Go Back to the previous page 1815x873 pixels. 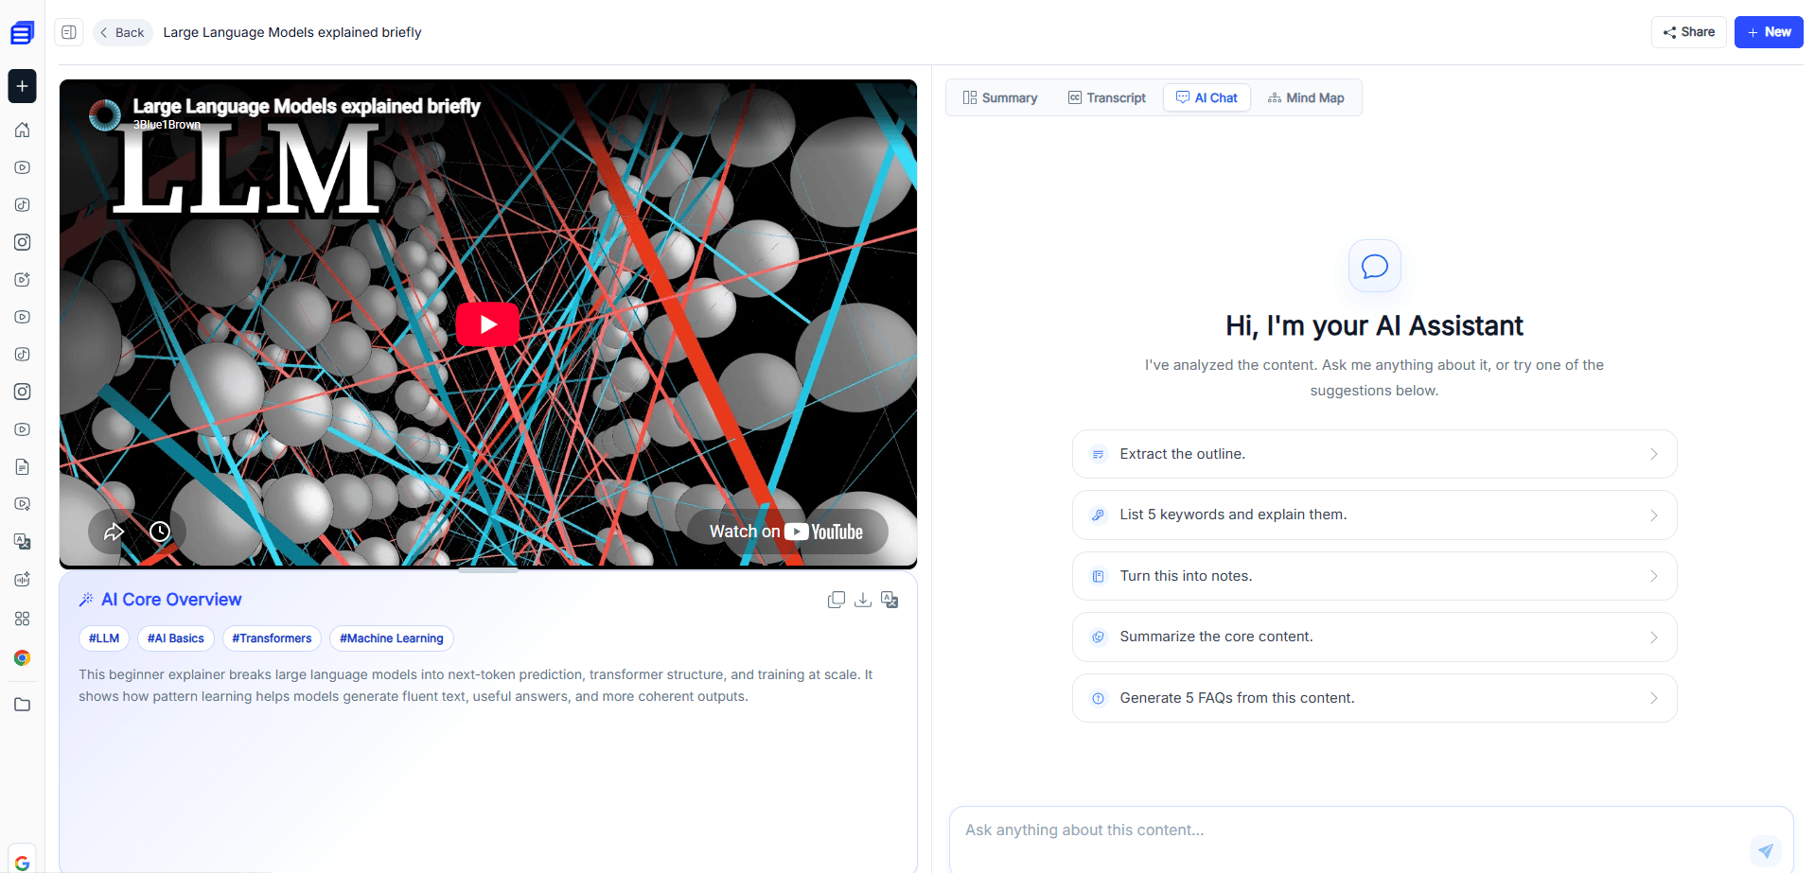pyautogui.click(x=123, y=32)
